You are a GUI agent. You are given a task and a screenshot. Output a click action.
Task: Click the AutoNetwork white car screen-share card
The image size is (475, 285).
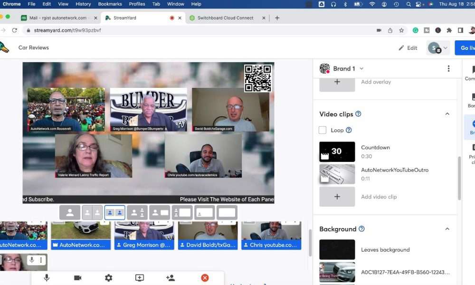click(81, 235)
